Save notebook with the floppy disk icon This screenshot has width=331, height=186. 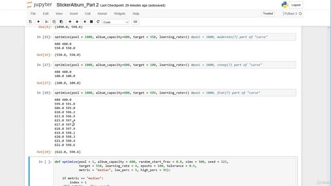31,22
